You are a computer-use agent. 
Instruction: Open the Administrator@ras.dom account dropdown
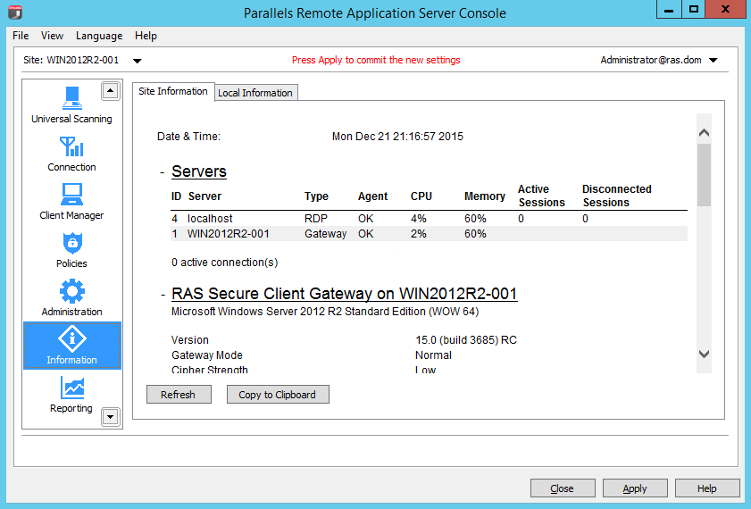(x=713, y=61)
